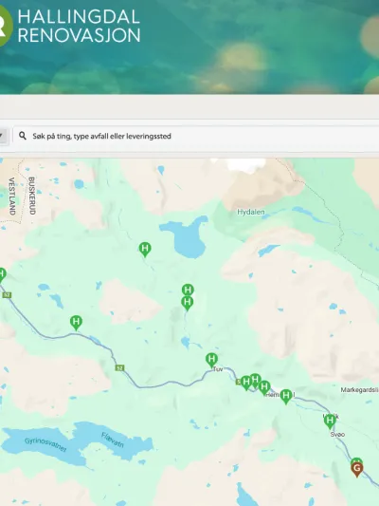Click the Gyrinosvatnet lake label
The height and width of the screenshot is (506, 379).
pyautogui.click(x=45, y=444)
